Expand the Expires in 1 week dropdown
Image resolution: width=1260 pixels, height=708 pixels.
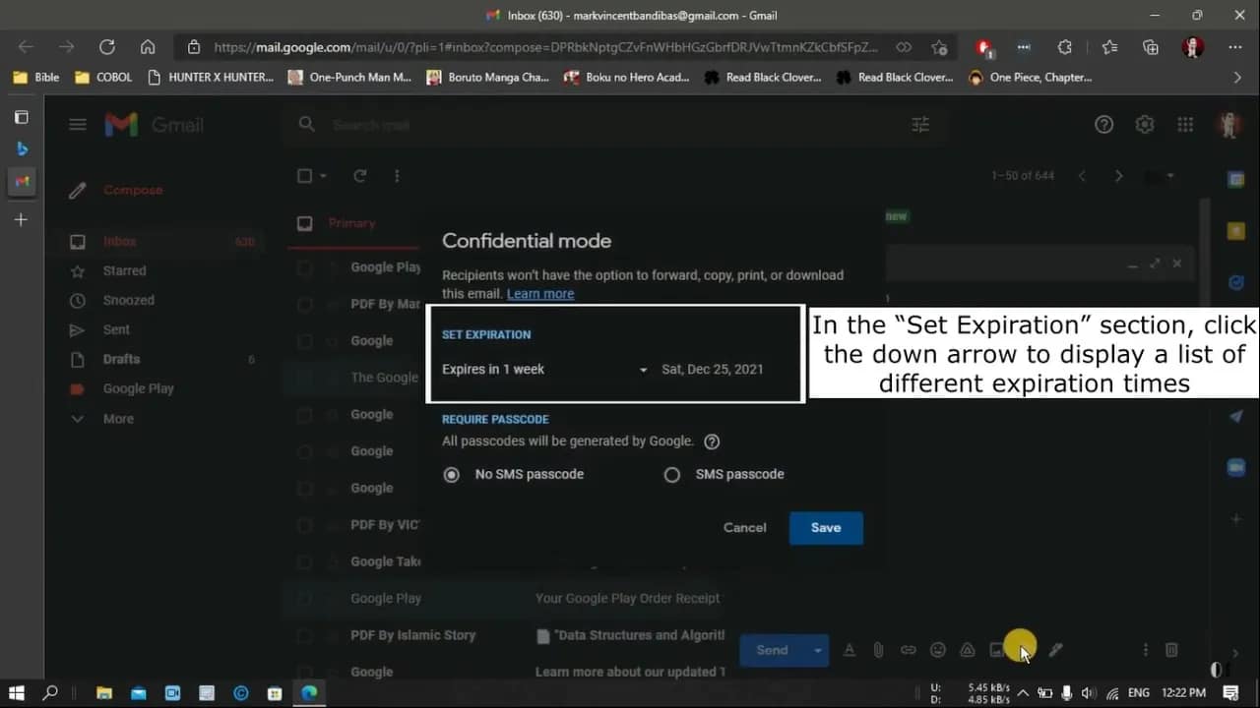click(x=643, y=370)
